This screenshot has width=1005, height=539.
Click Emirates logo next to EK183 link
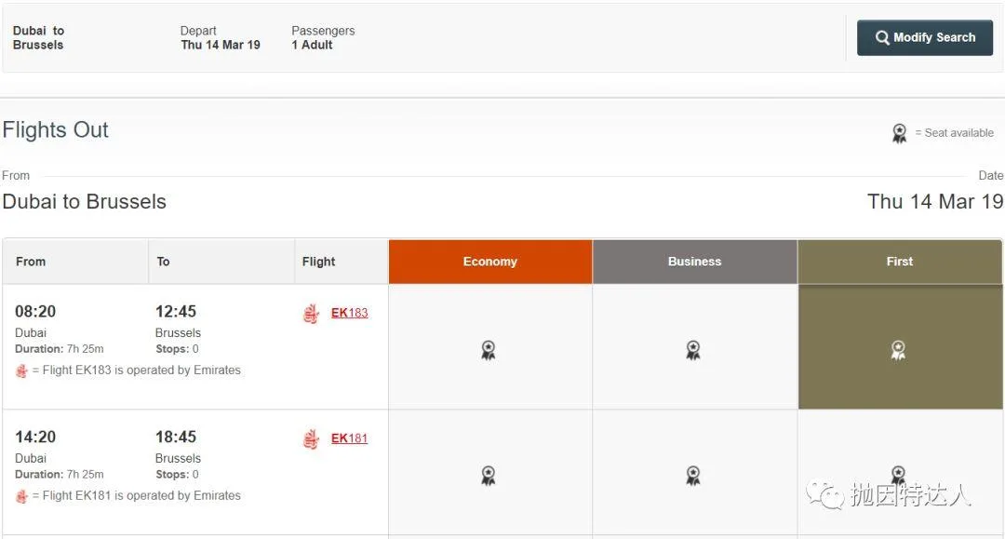[312, 314]
